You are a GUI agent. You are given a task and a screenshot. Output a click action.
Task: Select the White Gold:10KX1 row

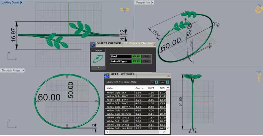tap(136, 117)
